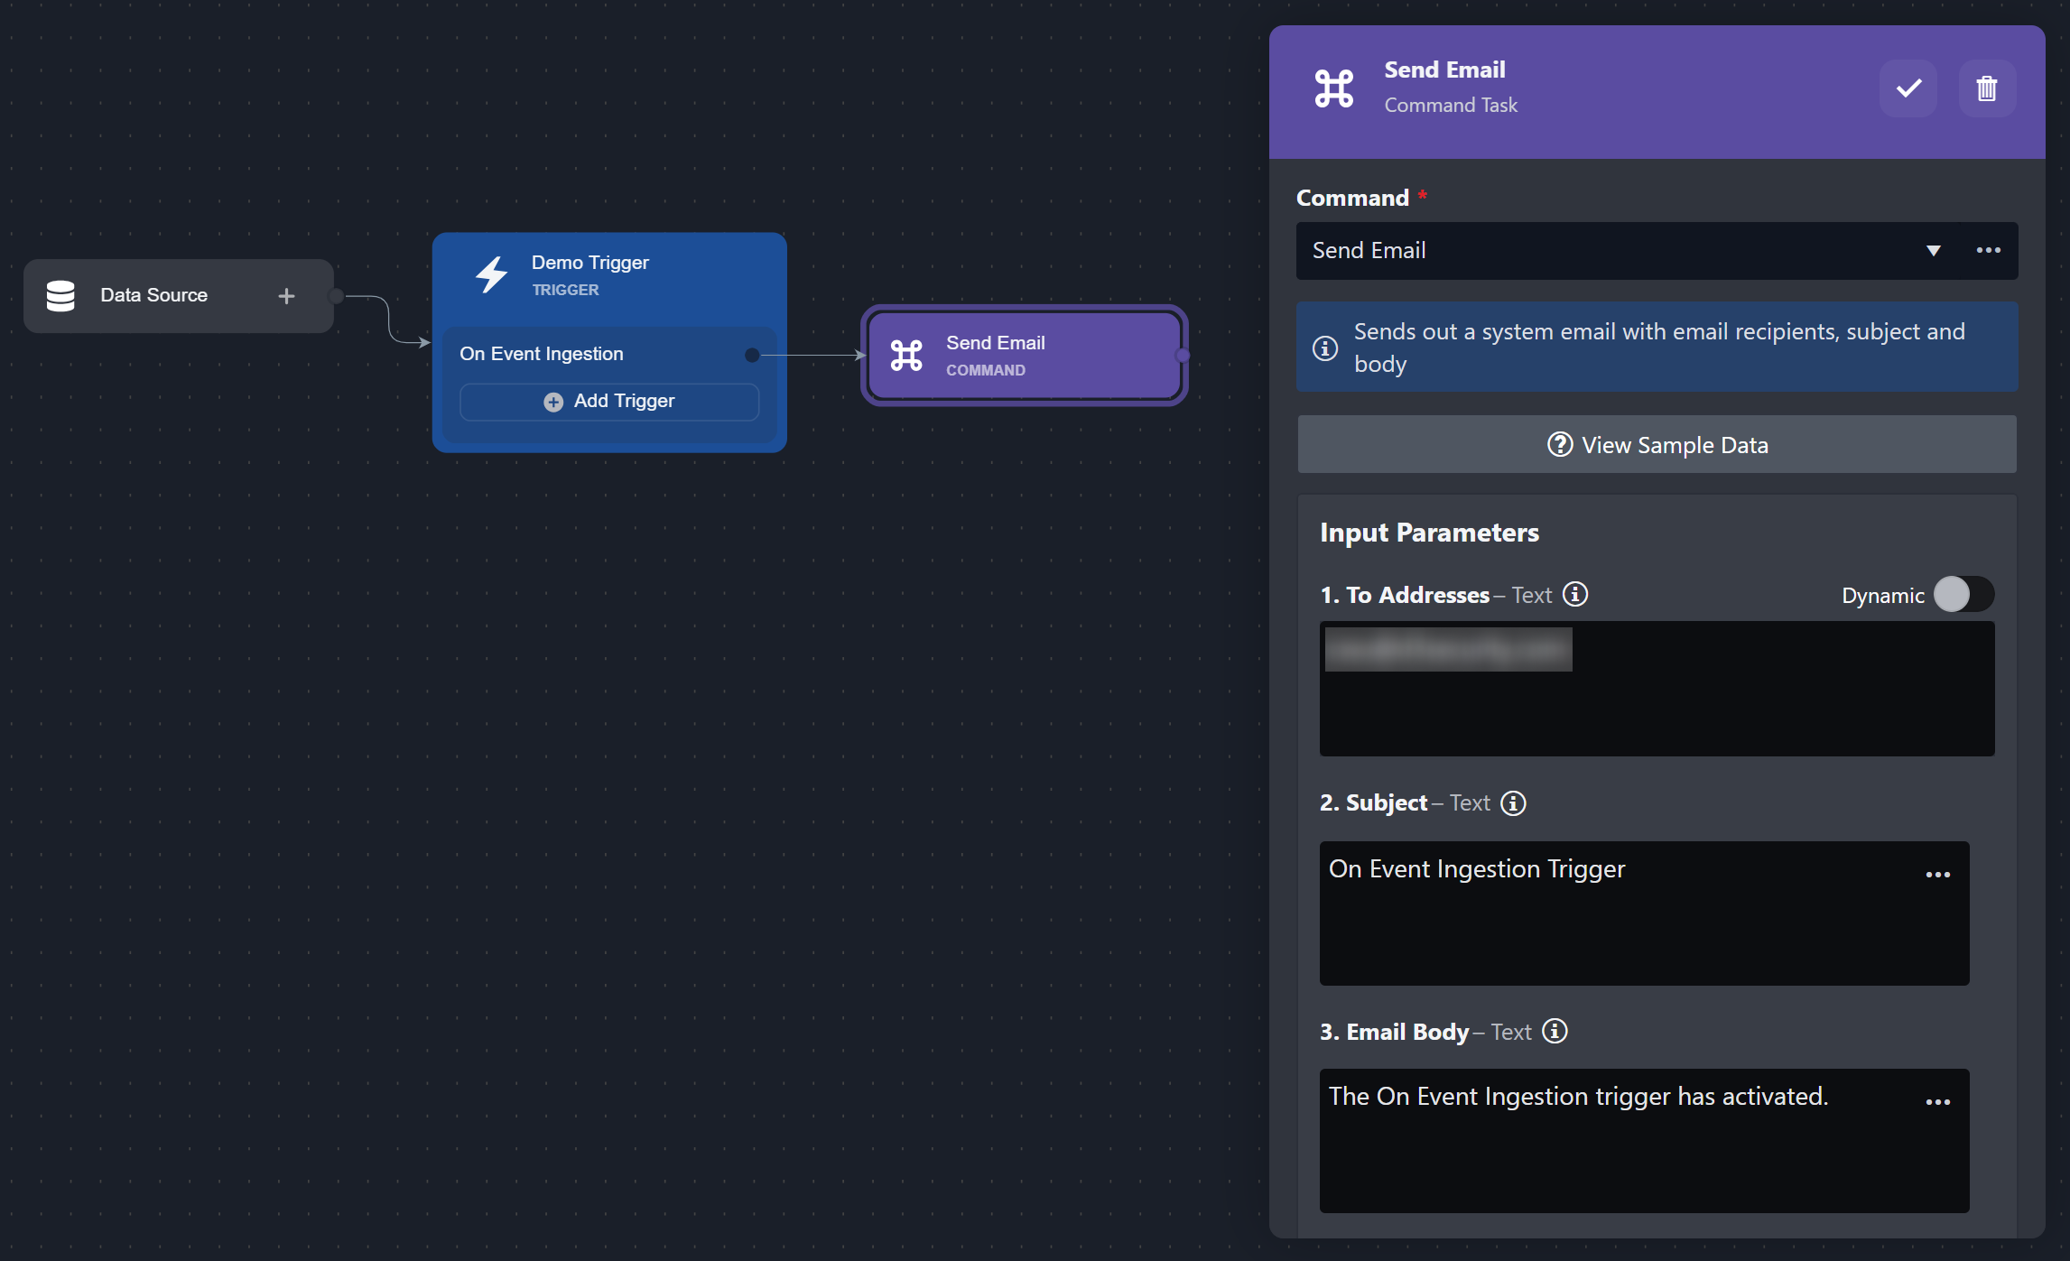Click info icon beside Subject label
The height and width of the screenshot is (1261, 2070).
pos(1513,802)
